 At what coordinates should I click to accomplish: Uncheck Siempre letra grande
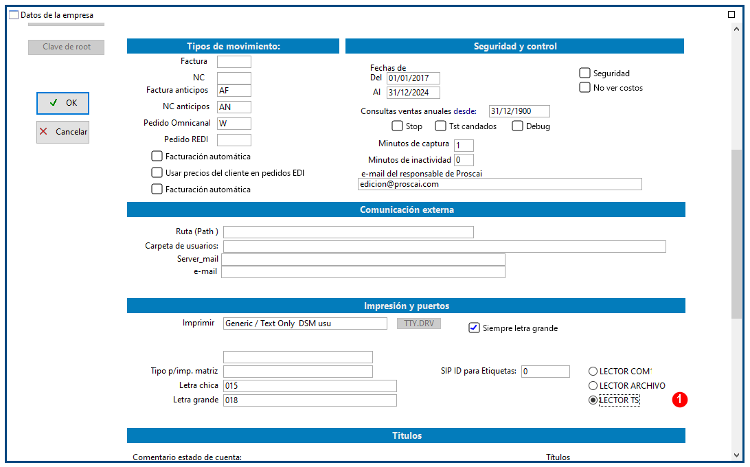pyautogui.click(x=474, y=328)
